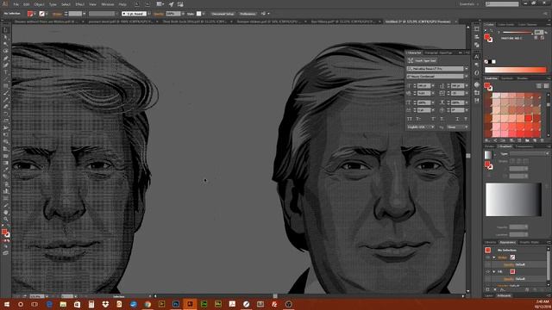Screen dimensions: 552x310
Task: Click the Windows Start button
Action: click(x=7, y=304)
